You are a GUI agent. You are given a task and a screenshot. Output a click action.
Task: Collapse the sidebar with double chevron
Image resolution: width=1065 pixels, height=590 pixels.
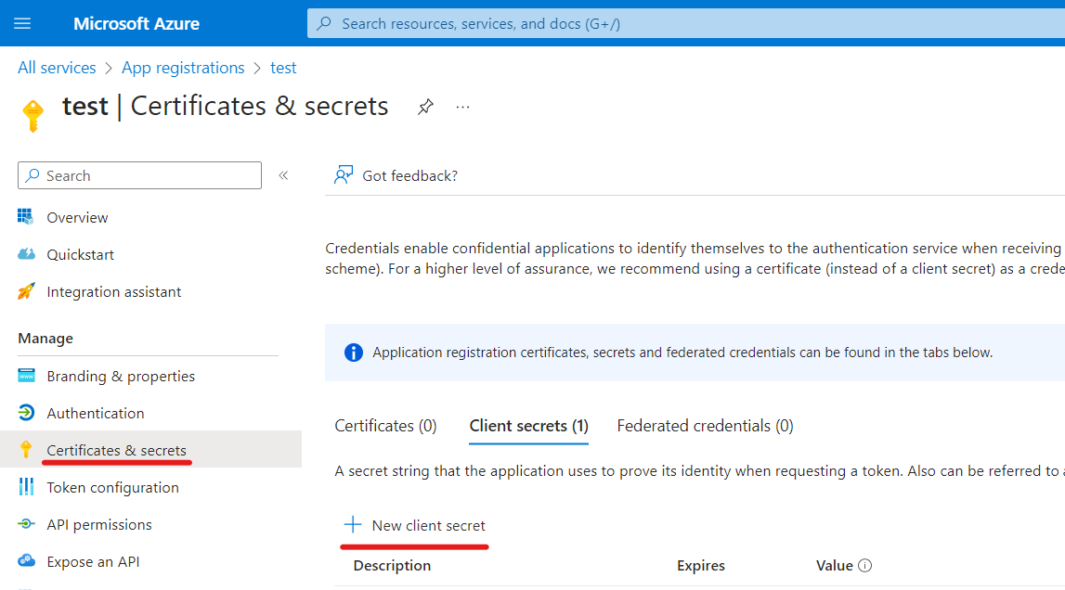coord(283,175)
